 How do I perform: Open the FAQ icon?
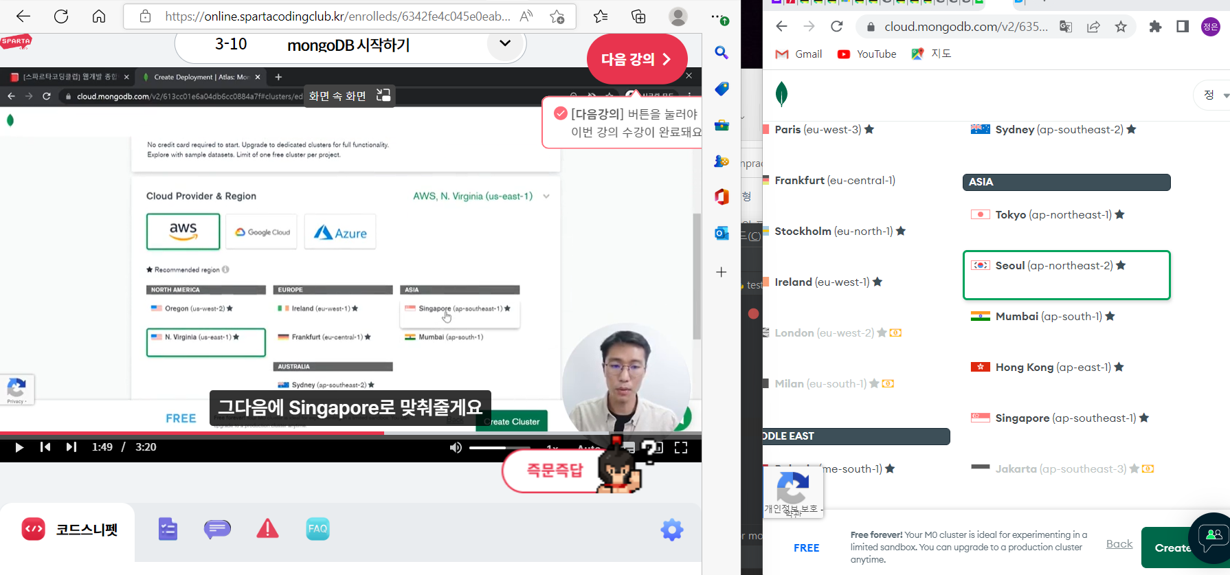317,529
